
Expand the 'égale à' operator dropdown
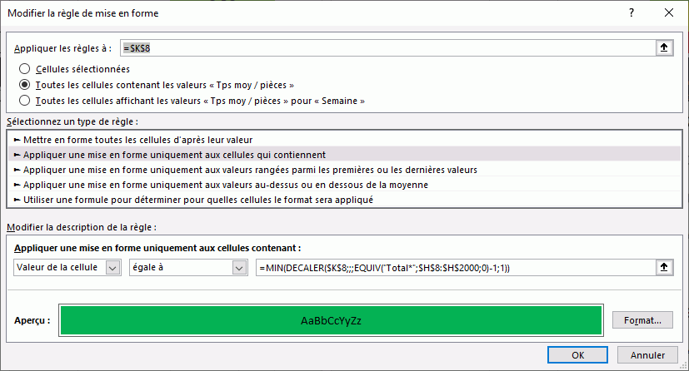coord(240,267)
